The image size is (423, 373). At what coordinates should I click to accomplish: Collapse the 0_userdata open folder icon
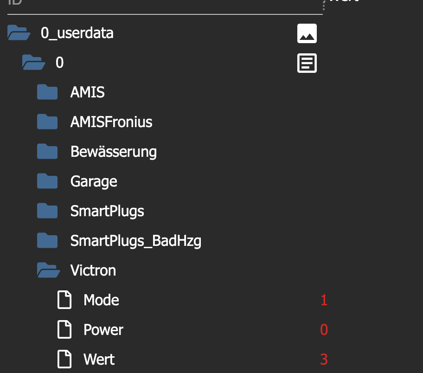click(19, 32)
